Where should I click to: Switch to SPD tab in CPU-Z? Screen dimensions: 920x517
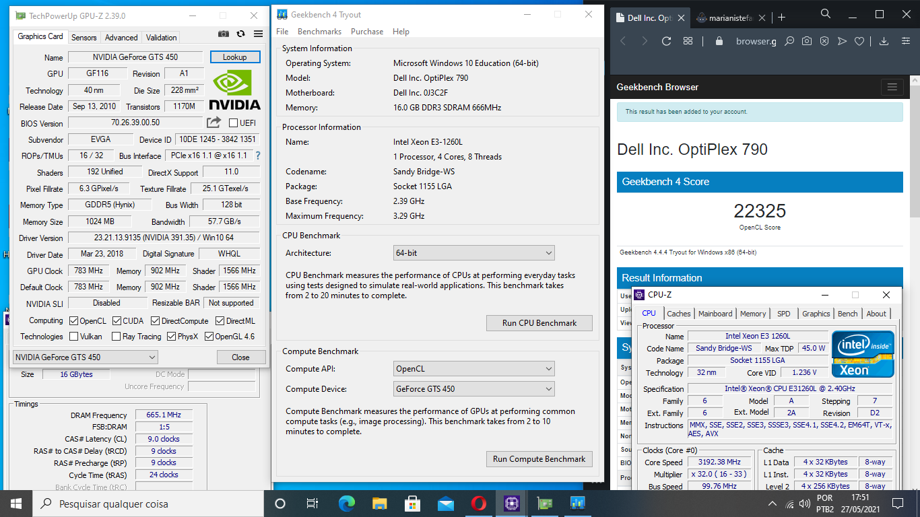[x=784, y=314]
